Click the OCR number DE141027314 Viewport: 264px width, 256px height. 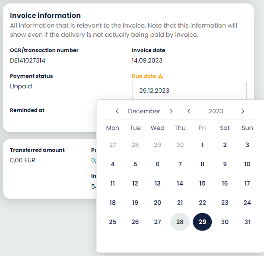(x=28, y=60)
